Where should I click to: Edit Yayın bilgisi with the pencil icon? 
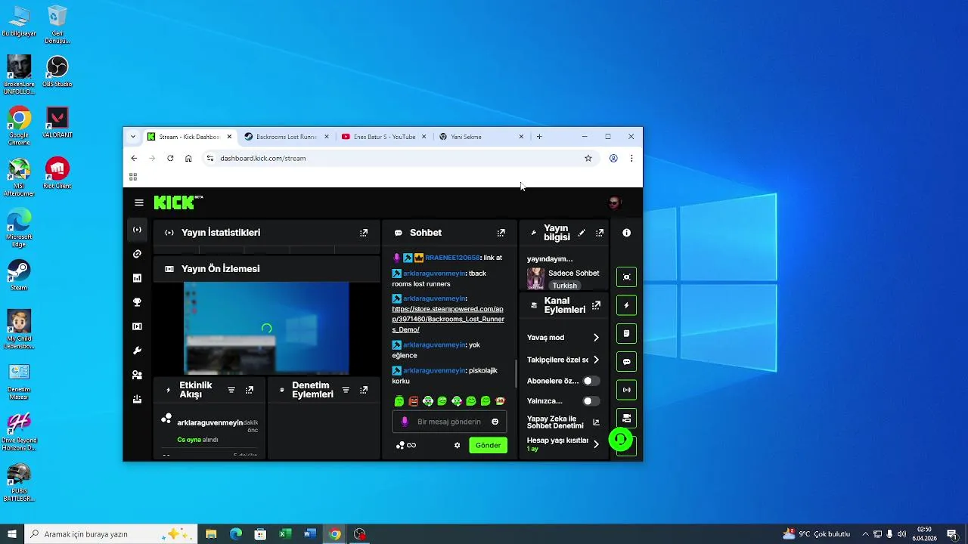pyautogui.click(x=582, y=233)
